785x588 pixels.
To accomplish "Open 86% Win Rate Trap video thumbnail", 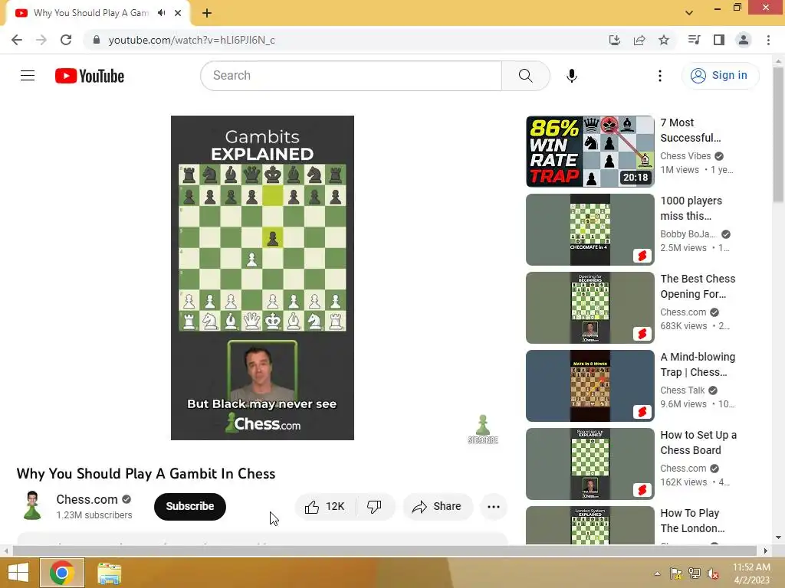I will click(x=590, y=152).
